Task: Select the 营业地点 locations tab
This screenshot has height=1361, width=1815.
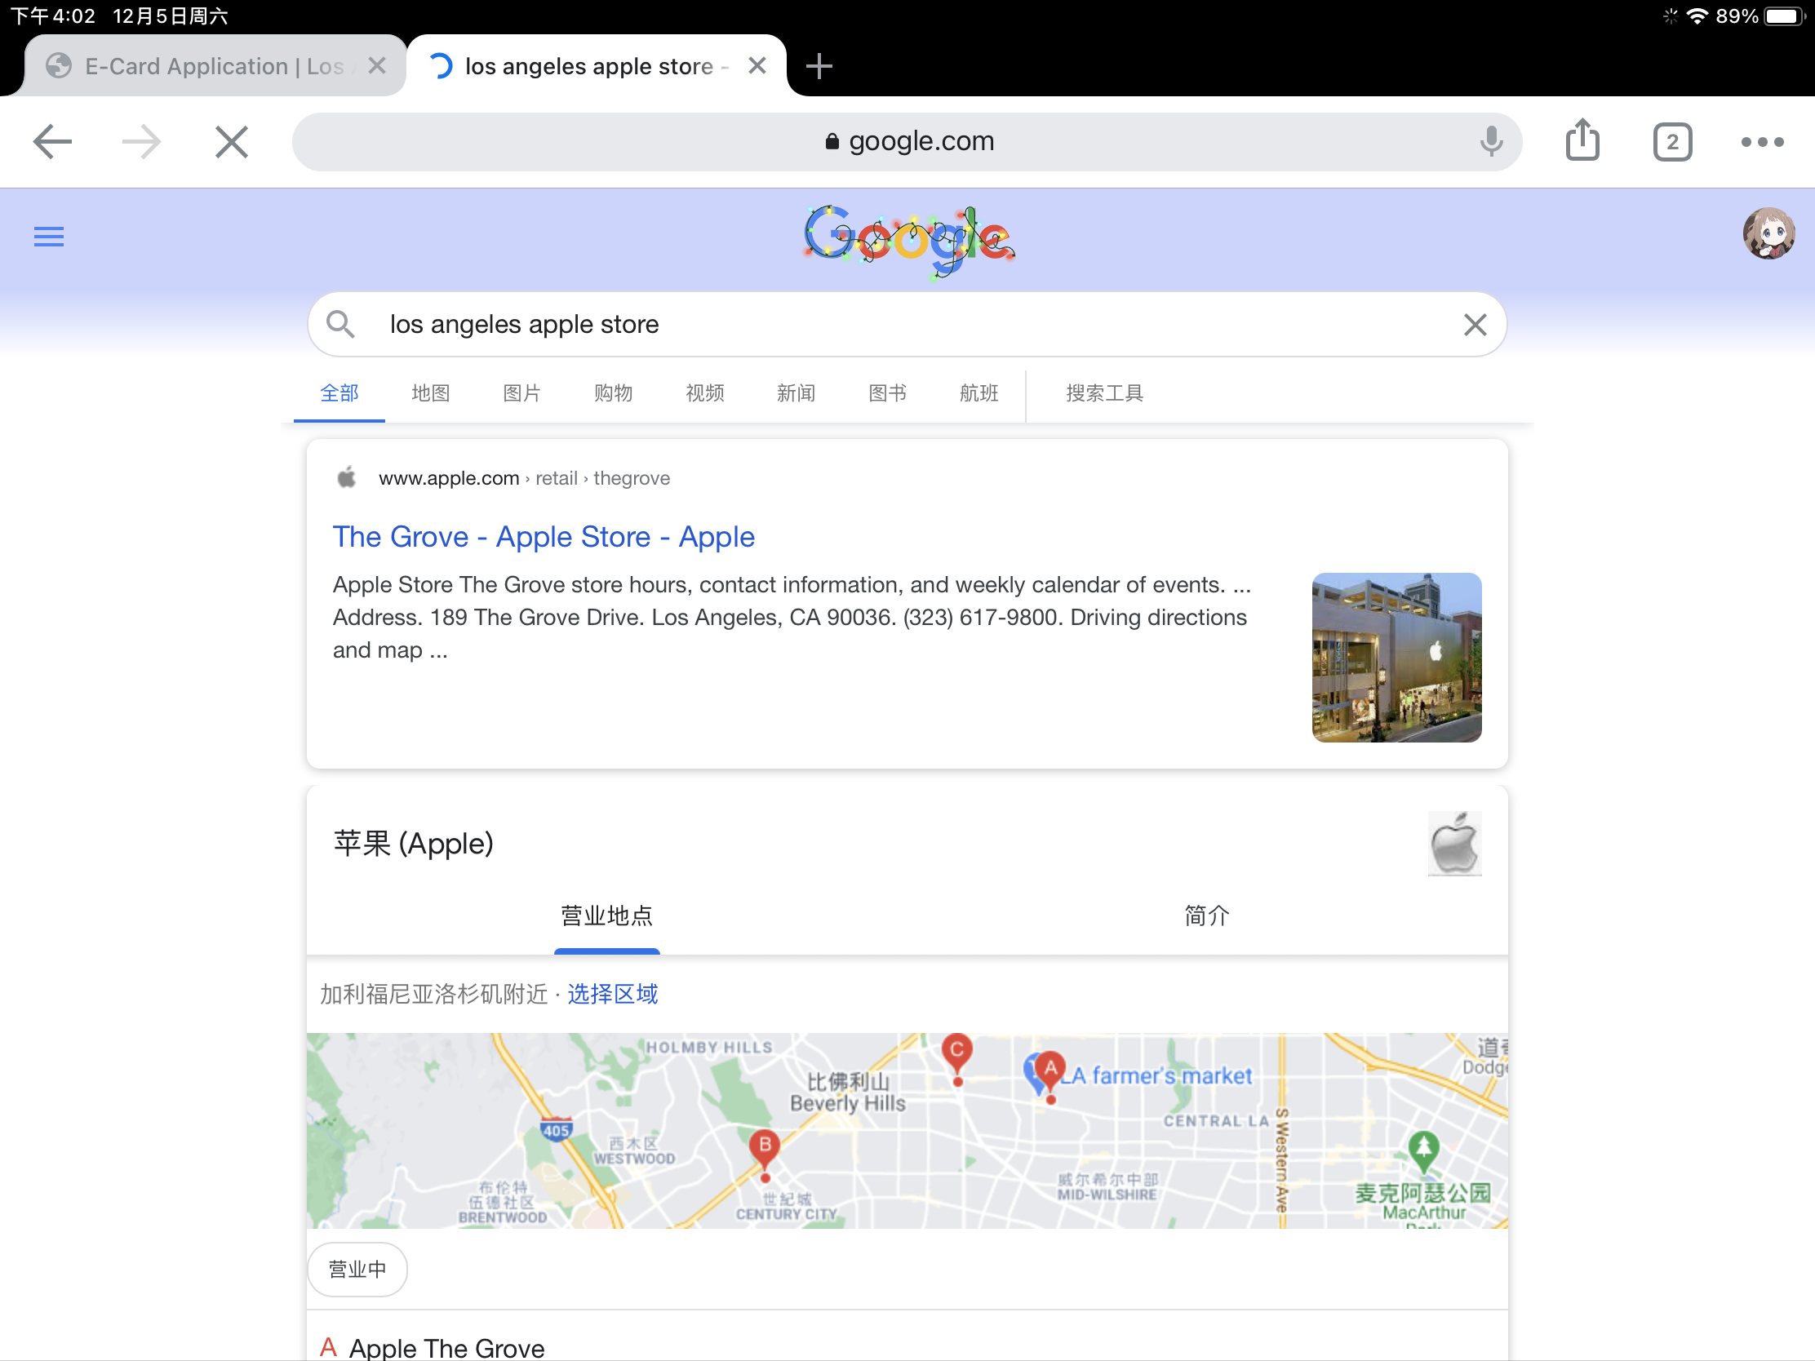Action: coord(606,915)
